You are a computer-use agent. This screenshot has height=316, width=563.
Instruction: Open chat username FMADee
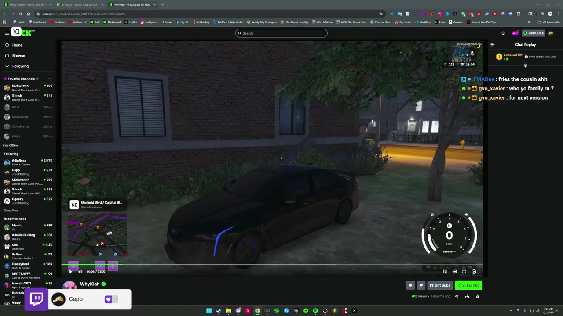pos(484,79)
